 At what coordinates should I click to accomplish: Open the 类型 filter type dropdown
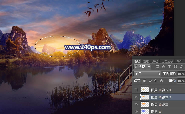pyautogui.click(x=142, y=67)
